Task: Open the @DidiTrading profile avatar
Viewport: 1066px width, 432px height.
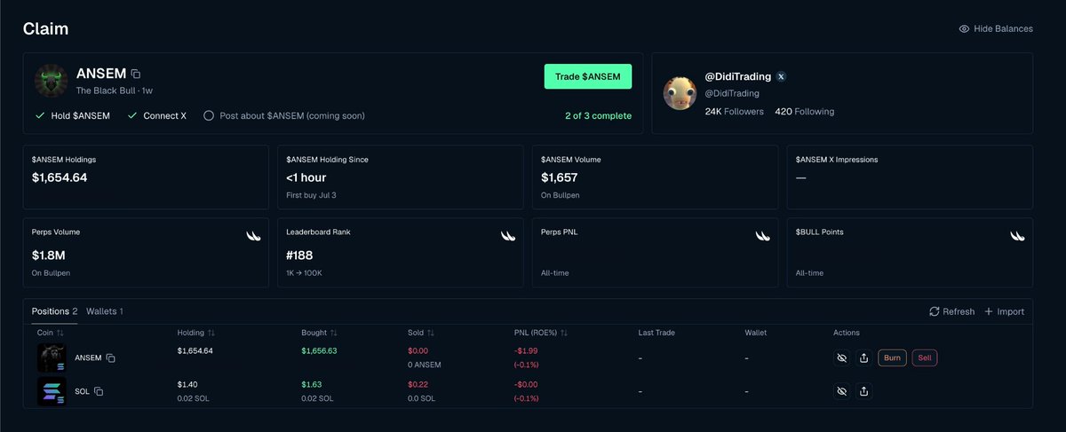Action: point(680,93)
